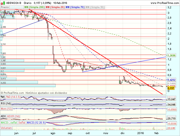Click the 0,983 volume profile level
The image size is (180, 136).
[3, 64]
